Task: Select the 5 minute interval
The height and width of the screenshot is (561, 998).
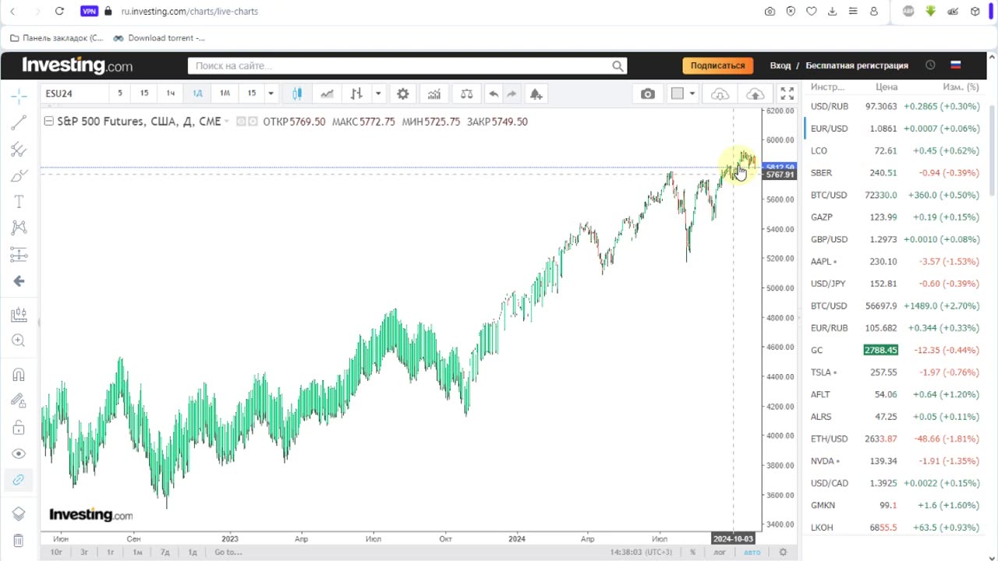Action: point(119,93)
